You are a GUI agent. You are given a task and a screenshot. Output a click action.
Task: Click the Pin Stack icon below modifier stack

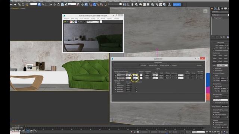click(x=213, y=37)
